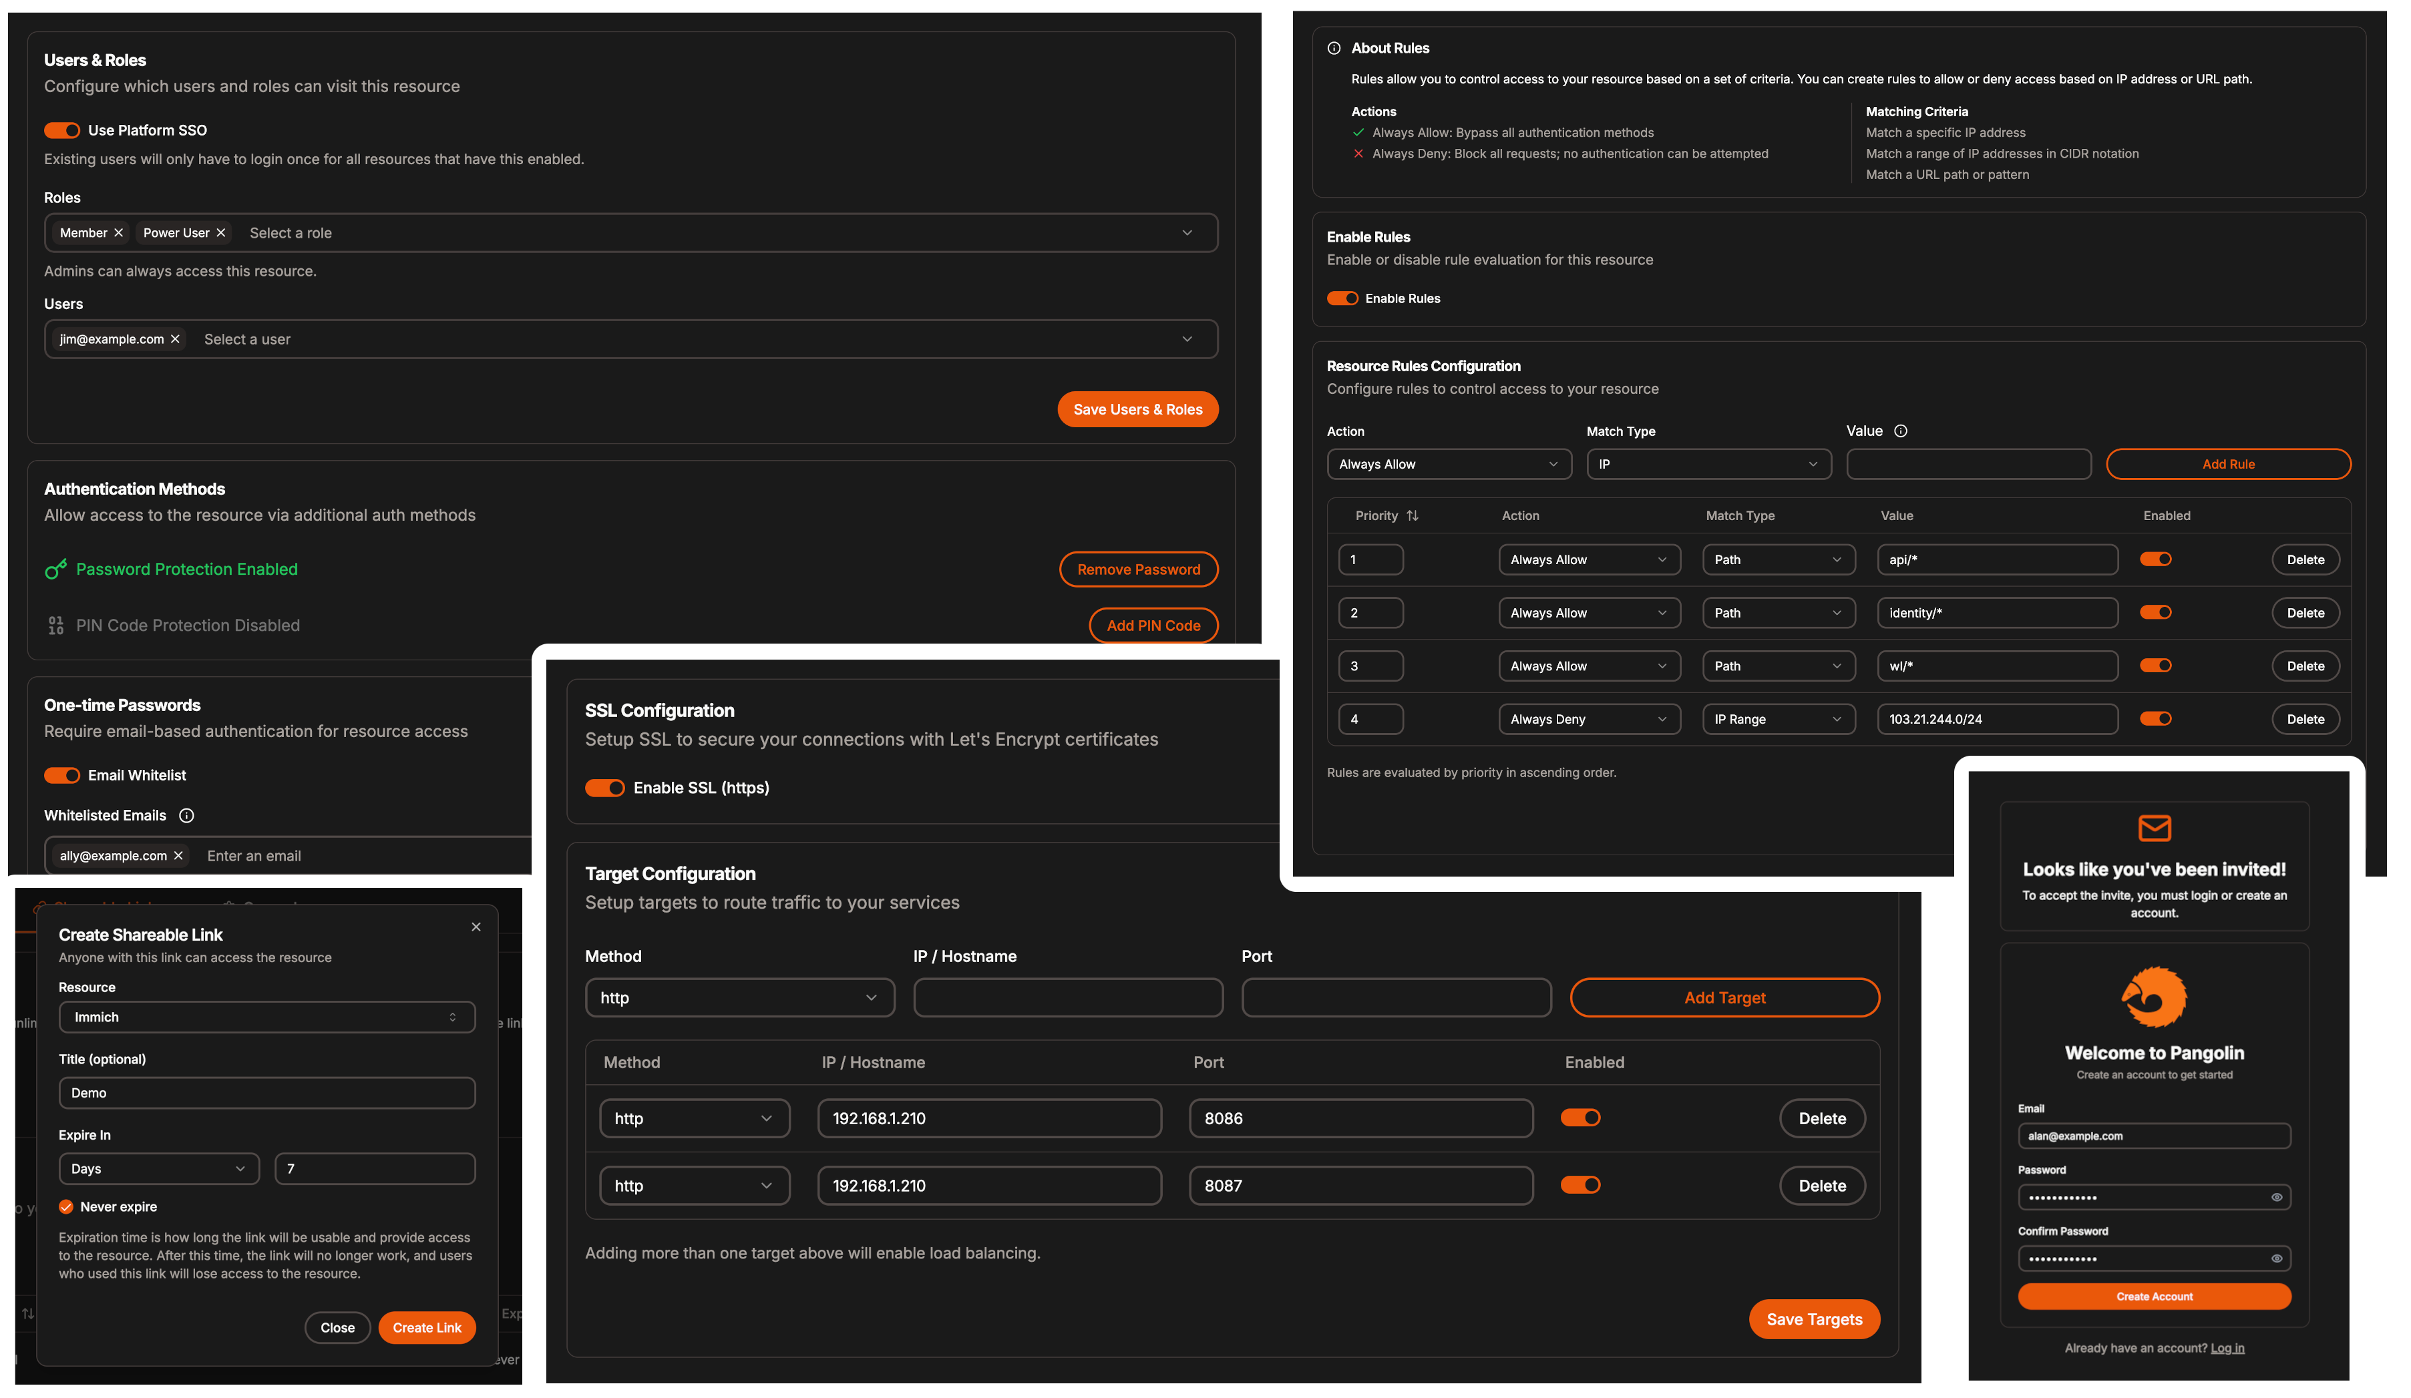
Task: Click the Log in link
Action: 2227,1349
